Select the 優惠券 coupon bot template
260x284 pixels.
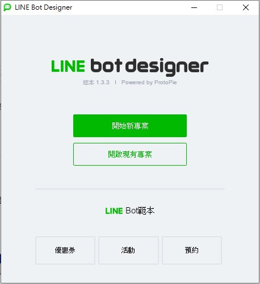click(x=65, y=250)
